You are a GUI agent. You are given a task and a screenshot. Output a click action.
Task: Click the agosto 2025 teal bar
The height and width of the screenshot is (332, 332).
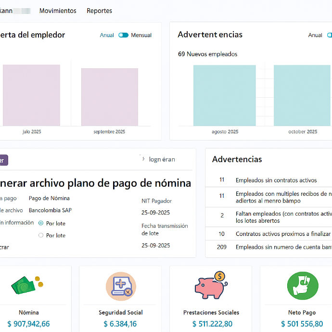[x=225, y=95]
